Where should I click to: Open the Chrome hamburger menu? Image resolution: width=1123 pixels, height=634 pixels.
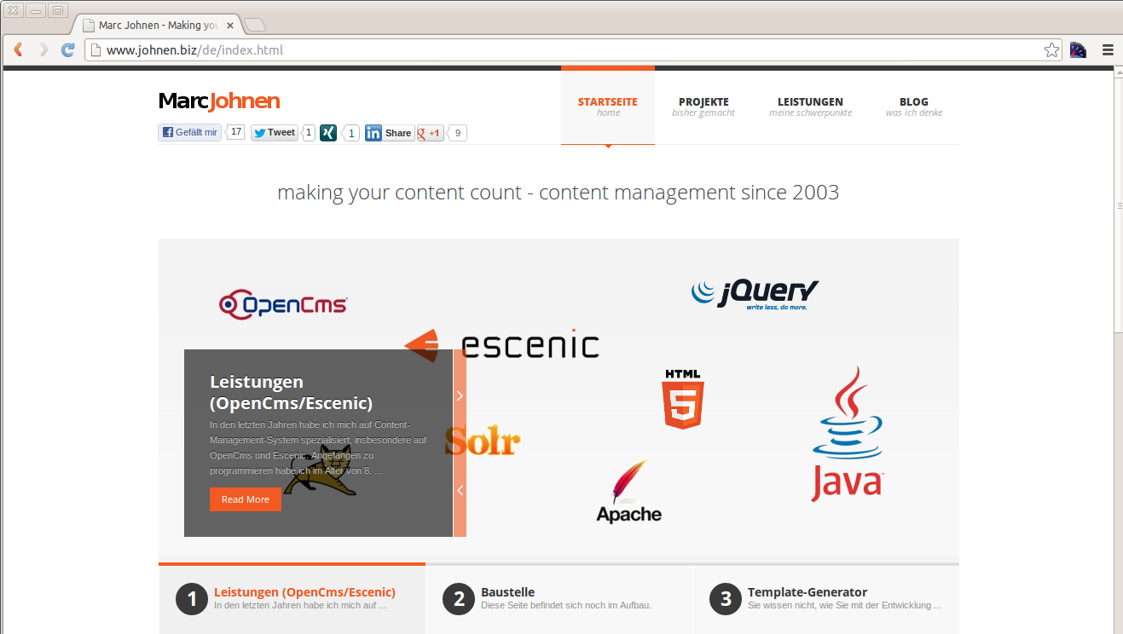tap(1108, 50)
